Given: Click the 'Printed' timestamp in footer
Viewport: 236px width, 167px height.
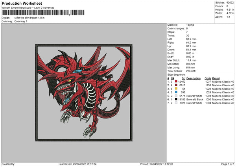Looking at the screenshot, I should click(157, 164).
